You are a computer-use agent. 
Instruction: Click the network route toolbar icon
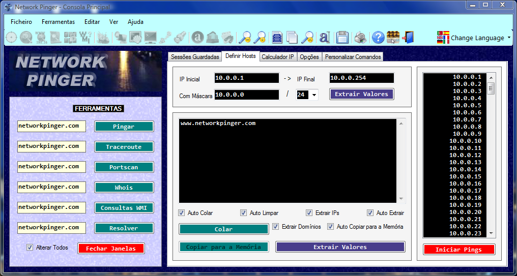pos(165,37)
